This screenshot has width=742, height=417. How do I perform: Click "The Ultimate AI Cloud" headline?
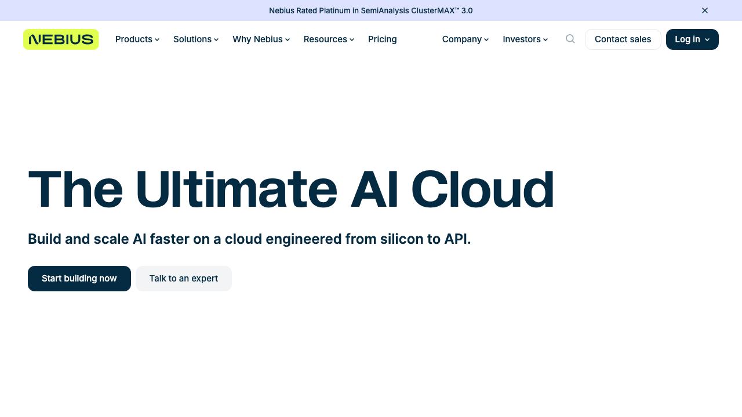[x=291, y=189]
